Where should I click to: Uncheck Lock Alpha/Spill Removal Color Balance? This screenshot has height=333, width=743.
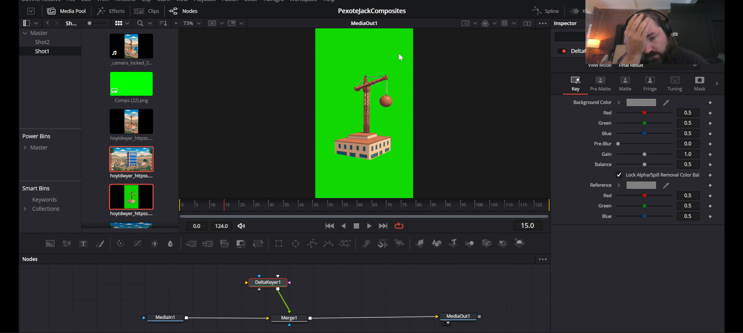click(x=619, y=175)
